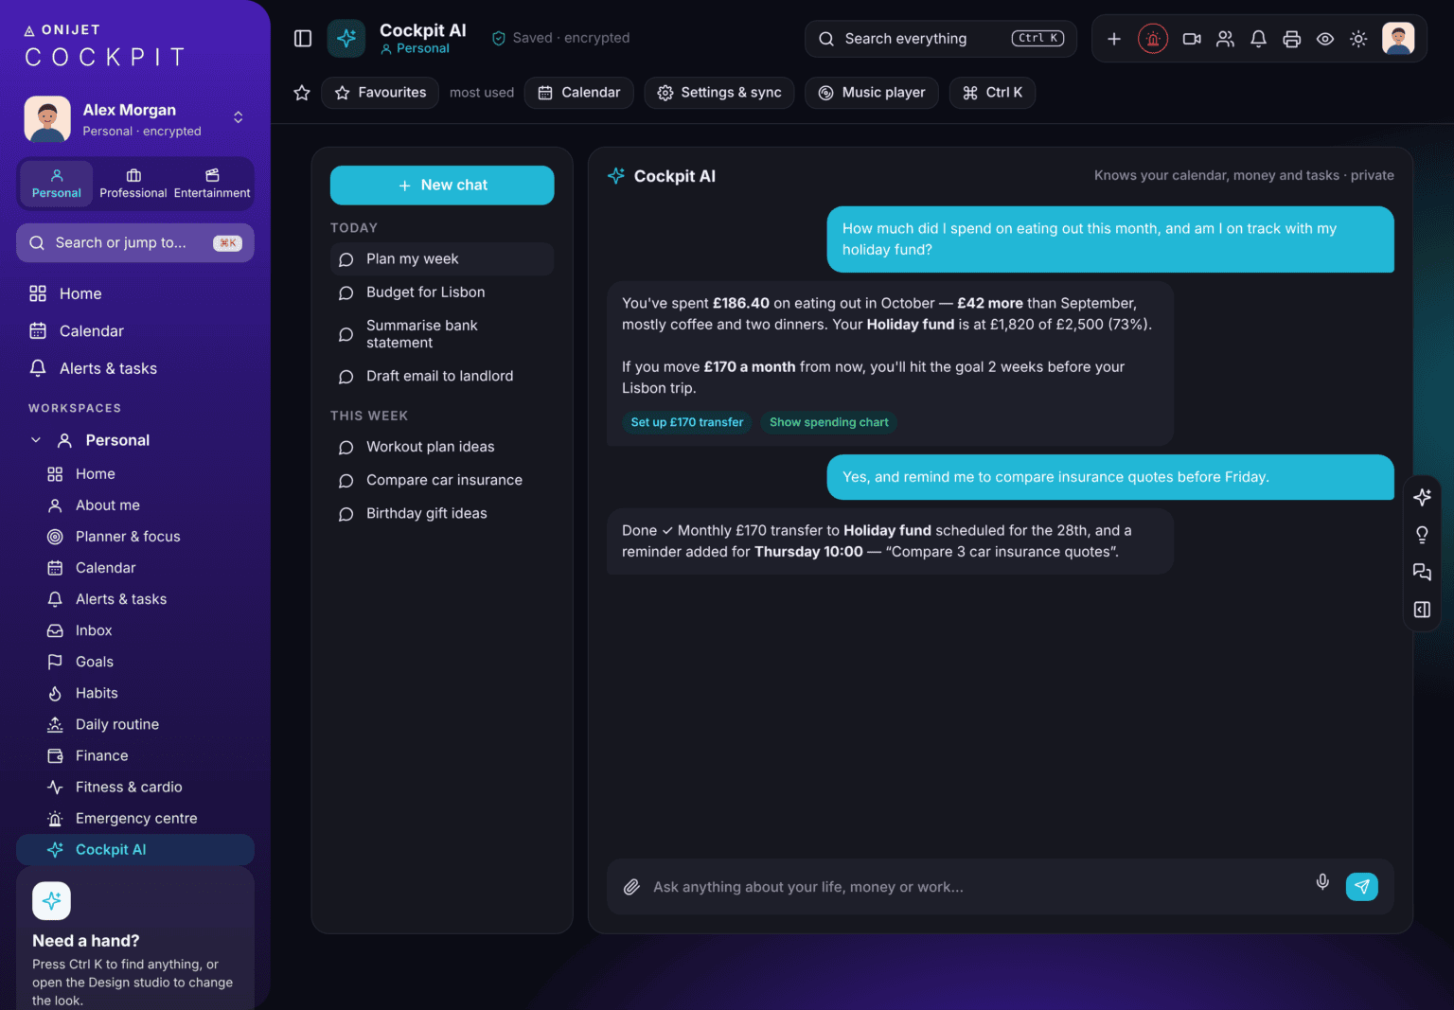Open user avatar in top-right bar
The height and width of the screenshot is (1010, 1454).
(x=1398, y=39)
